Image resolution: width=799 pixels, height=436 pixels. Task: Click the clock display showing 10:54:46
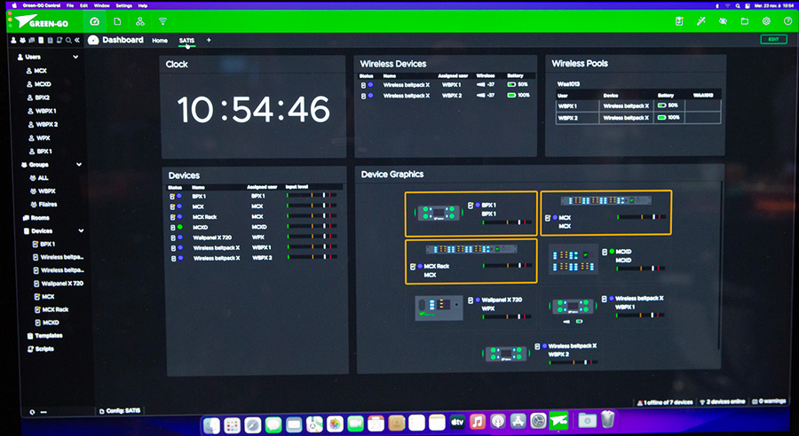tap(253, 109)
